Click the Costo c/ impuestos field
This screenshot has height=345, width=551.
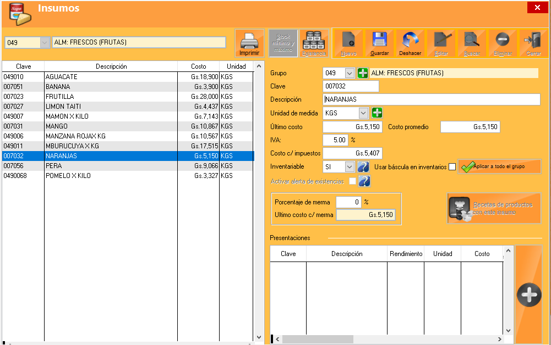(352, 153)
